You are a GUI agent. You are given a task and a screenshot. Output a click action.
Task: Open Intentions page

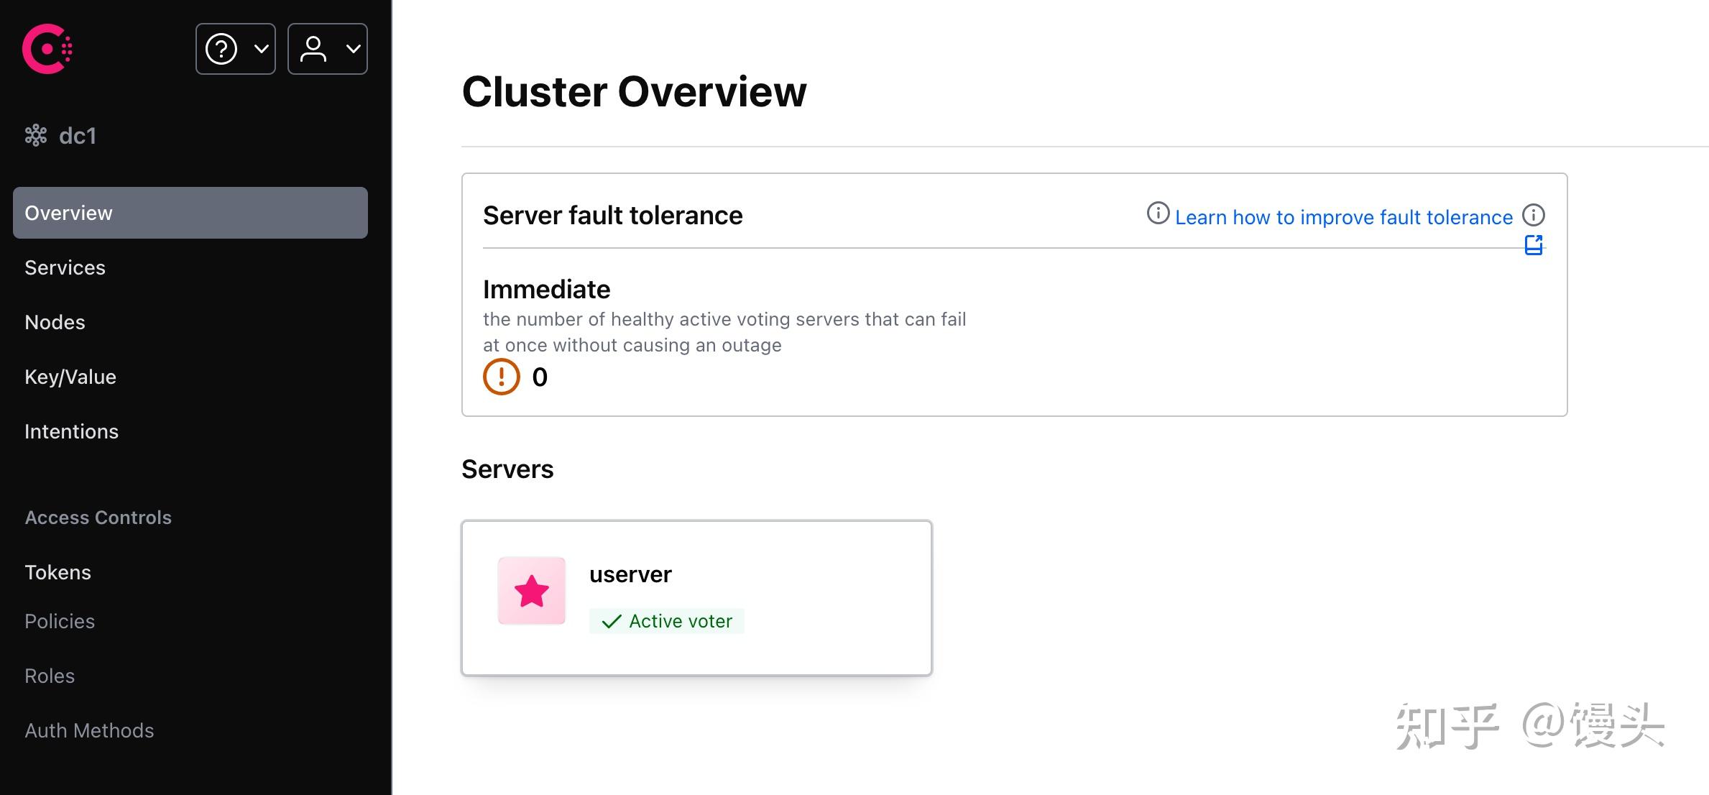click(71, 431)
